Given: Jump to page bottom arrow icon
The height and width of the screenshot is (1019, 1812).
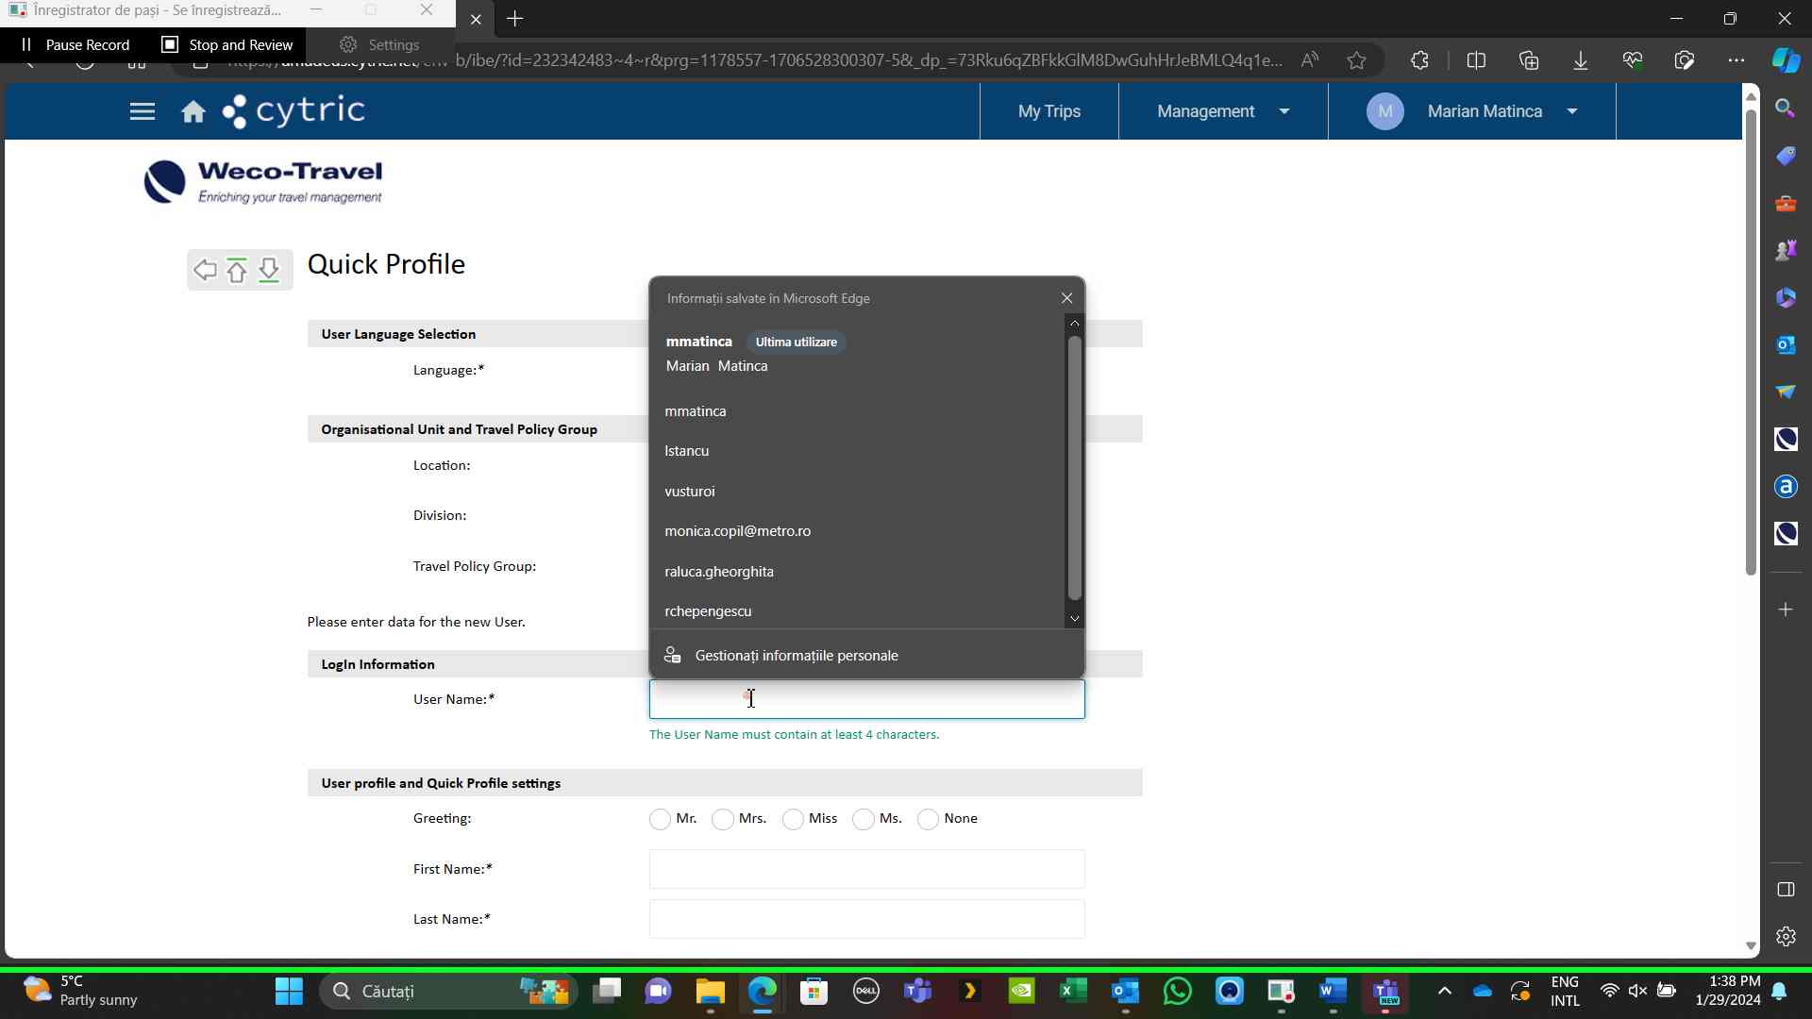Looking at the screenshot, I should [269, 270].
